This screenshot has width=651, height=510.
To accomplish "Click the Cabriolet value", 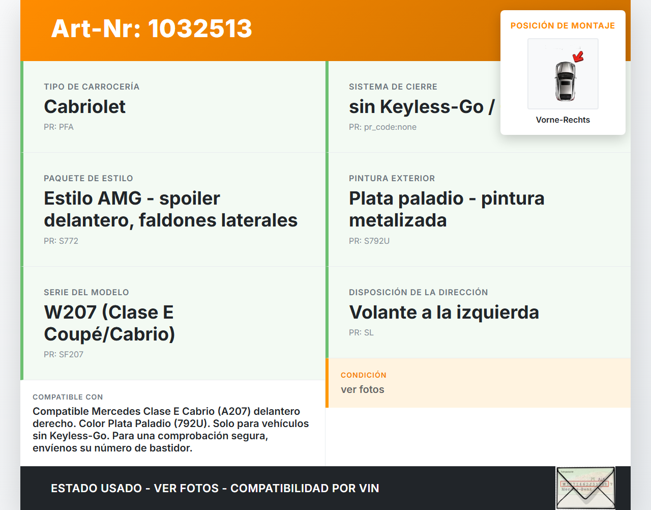I will pos(85,106).
